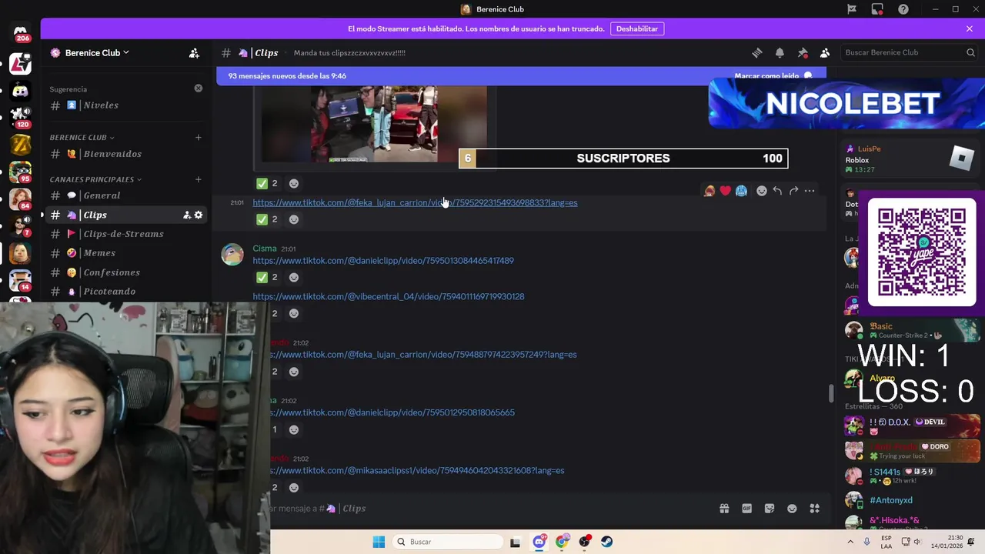Screen dimensions: 985x554
Task: Open more options for hovered message
Action: 810,191
